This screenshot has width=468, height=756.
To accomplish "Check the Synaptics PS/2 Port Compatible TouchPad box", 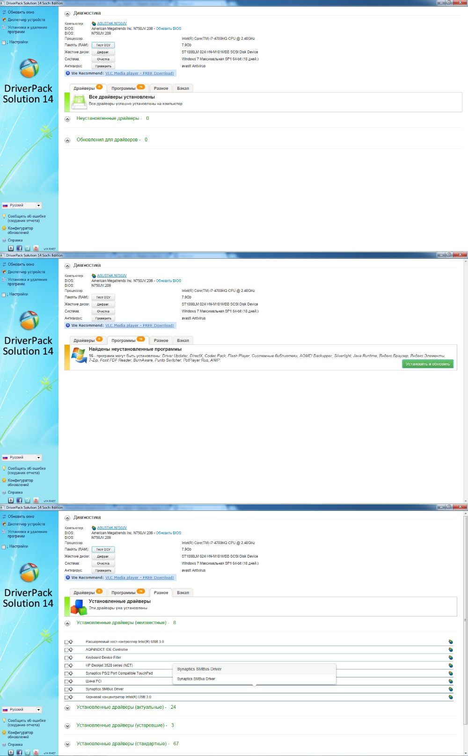I will (x=66, y=674).
